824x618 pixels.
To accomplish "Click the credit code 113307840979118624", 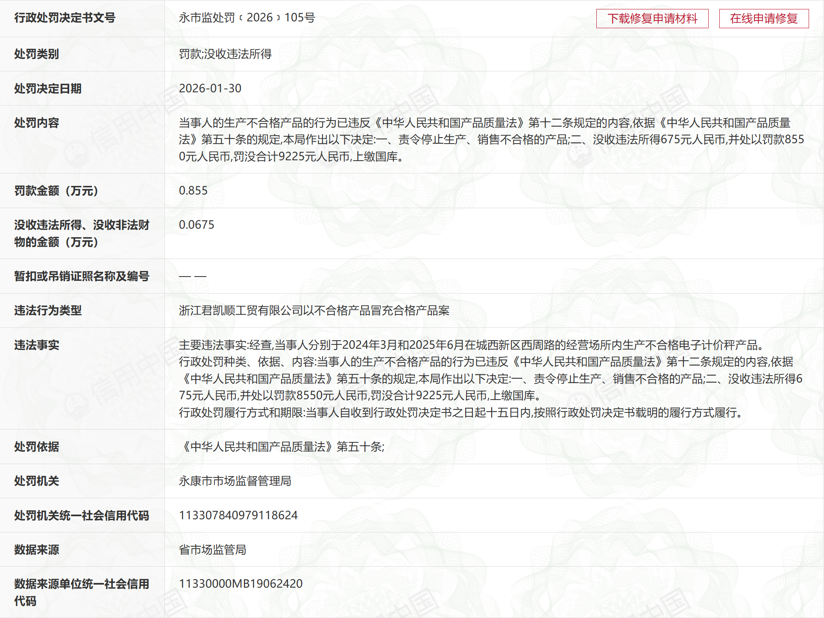I will point(238,515).
